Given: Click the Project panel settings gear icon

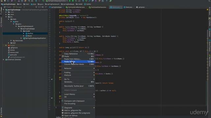Looking at the screenshot, I should point(43,7).
